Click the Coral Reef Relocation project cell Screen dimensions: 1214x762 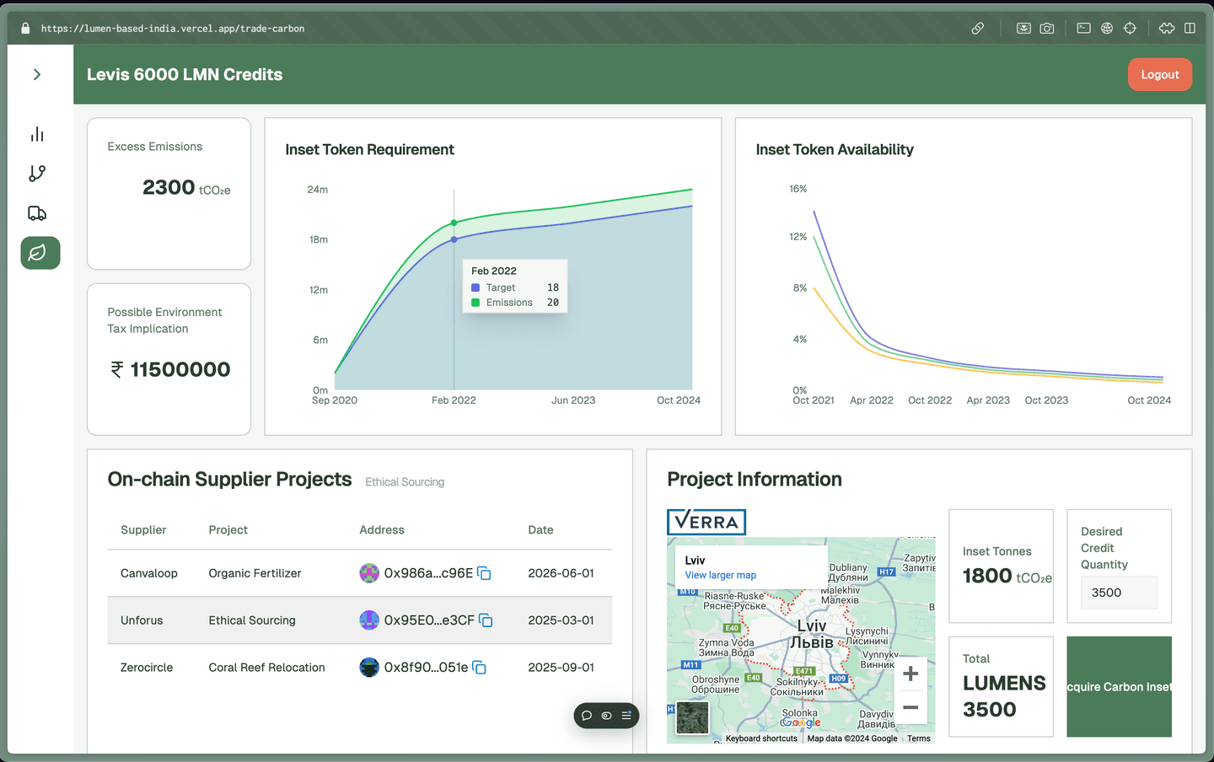pos(266,668)
